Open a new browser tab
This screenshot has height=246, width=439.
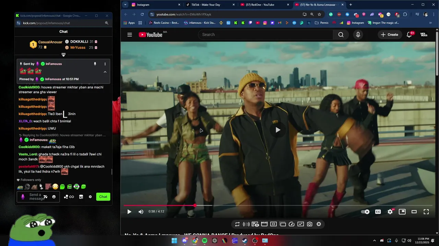coord(351,5)
